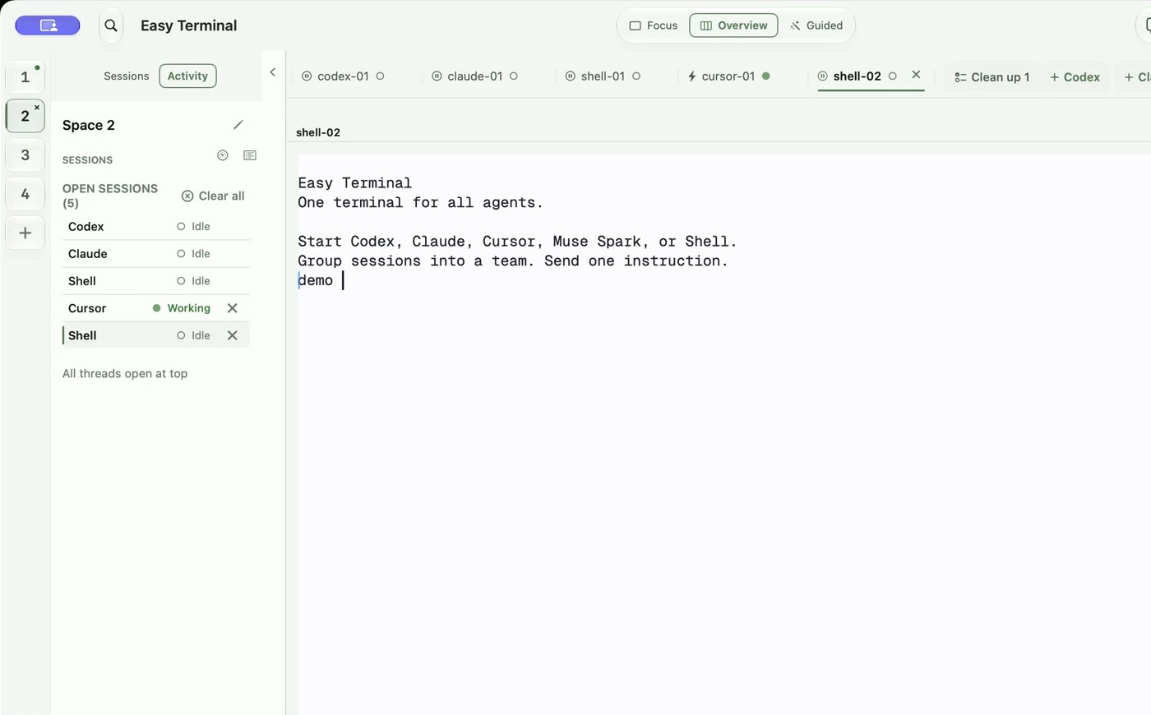Select the Claude session row

[155, 253]
